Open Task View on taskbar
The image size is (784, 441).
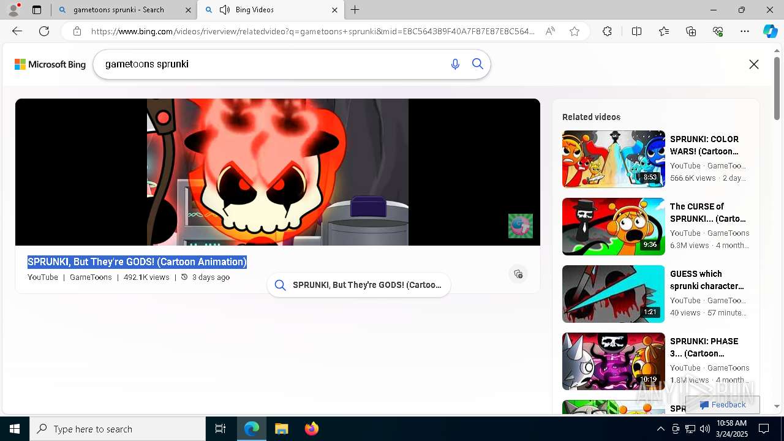[221, 429]
